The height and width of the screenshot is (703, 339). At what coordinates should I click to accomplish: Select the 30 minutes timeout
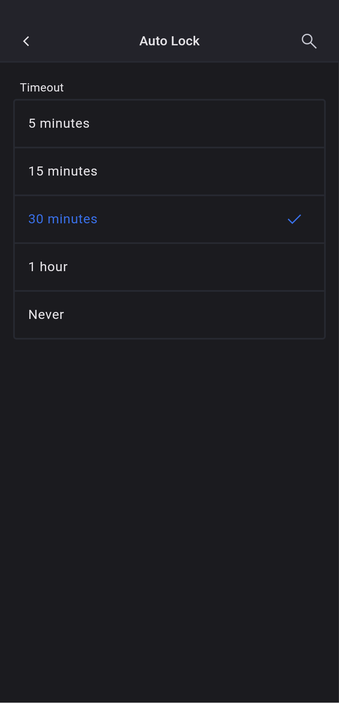pyautogui.click(x=169, y=219)
